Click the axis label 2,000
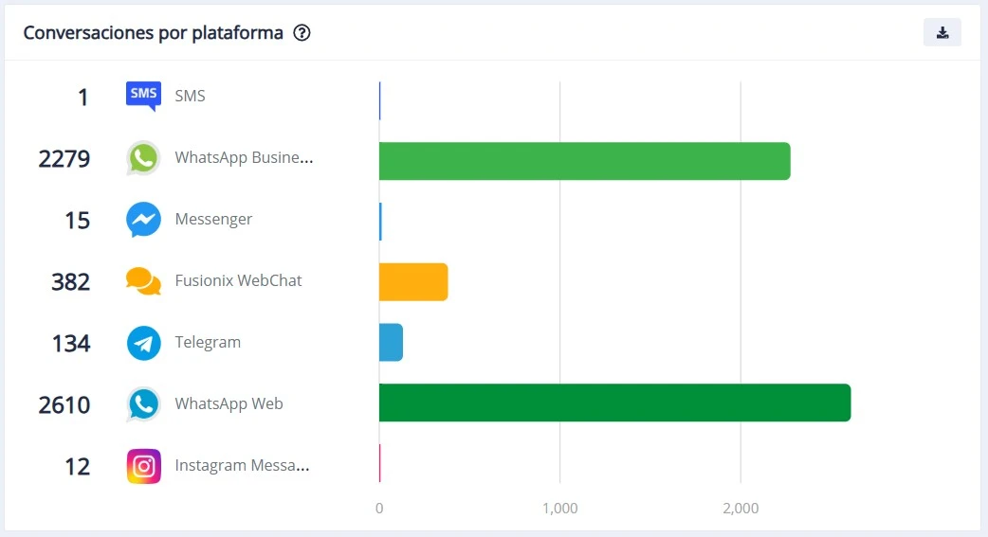 [741, 509]
